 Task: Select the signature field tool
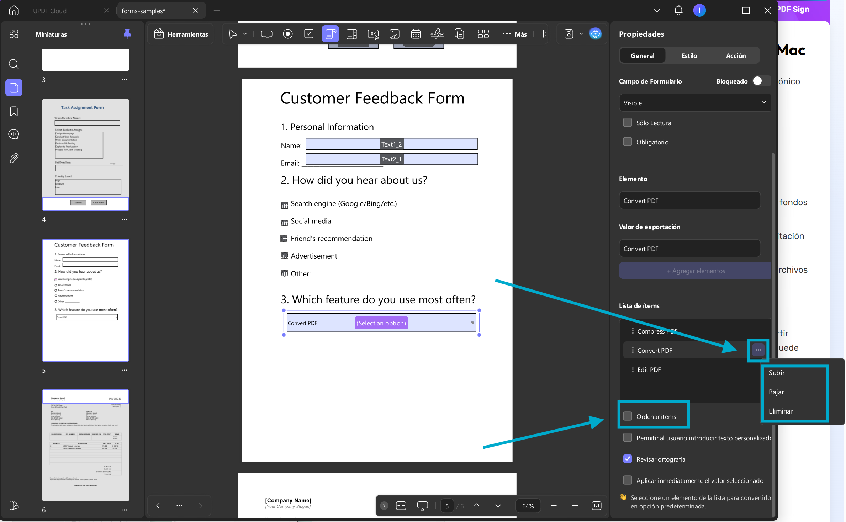[437, 34]
